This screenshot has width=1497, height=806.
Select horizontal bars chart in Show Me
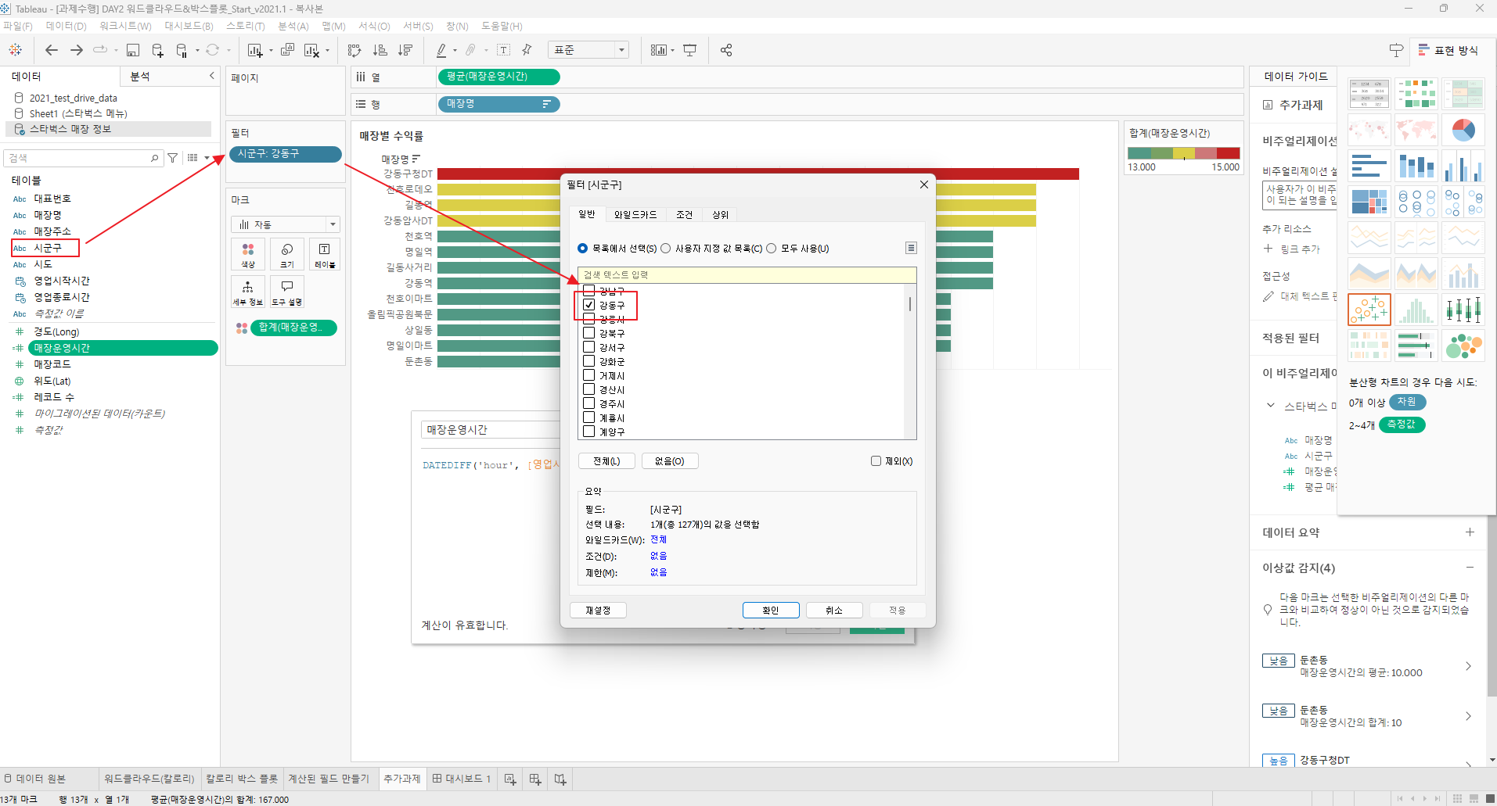click(x=1369, y=166)
